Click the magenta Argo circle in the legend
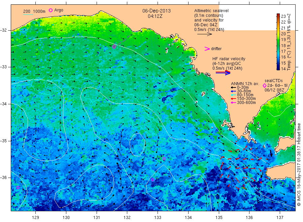303x222 pixels. [x=50, y=10]
